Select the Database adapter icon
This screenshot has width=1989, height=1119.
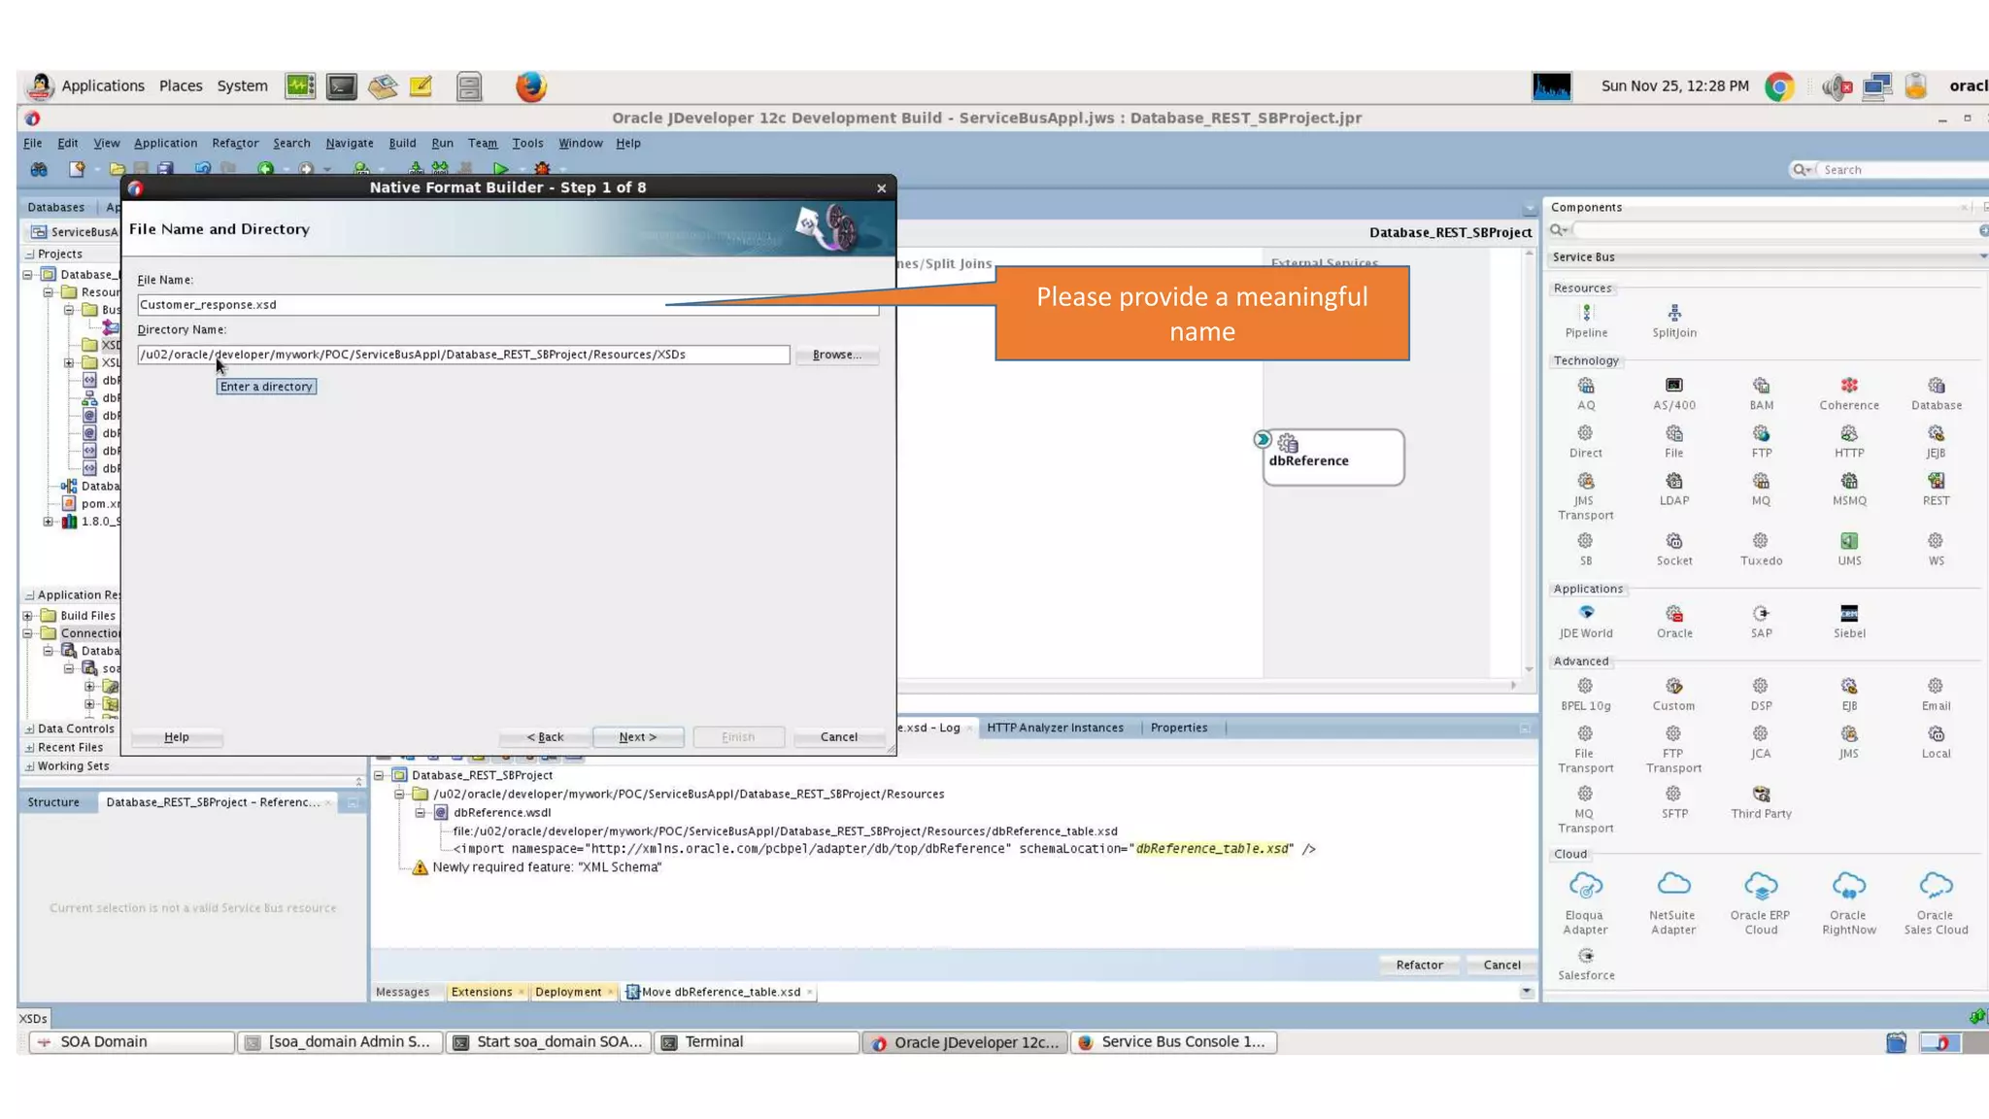(1936, 387)
